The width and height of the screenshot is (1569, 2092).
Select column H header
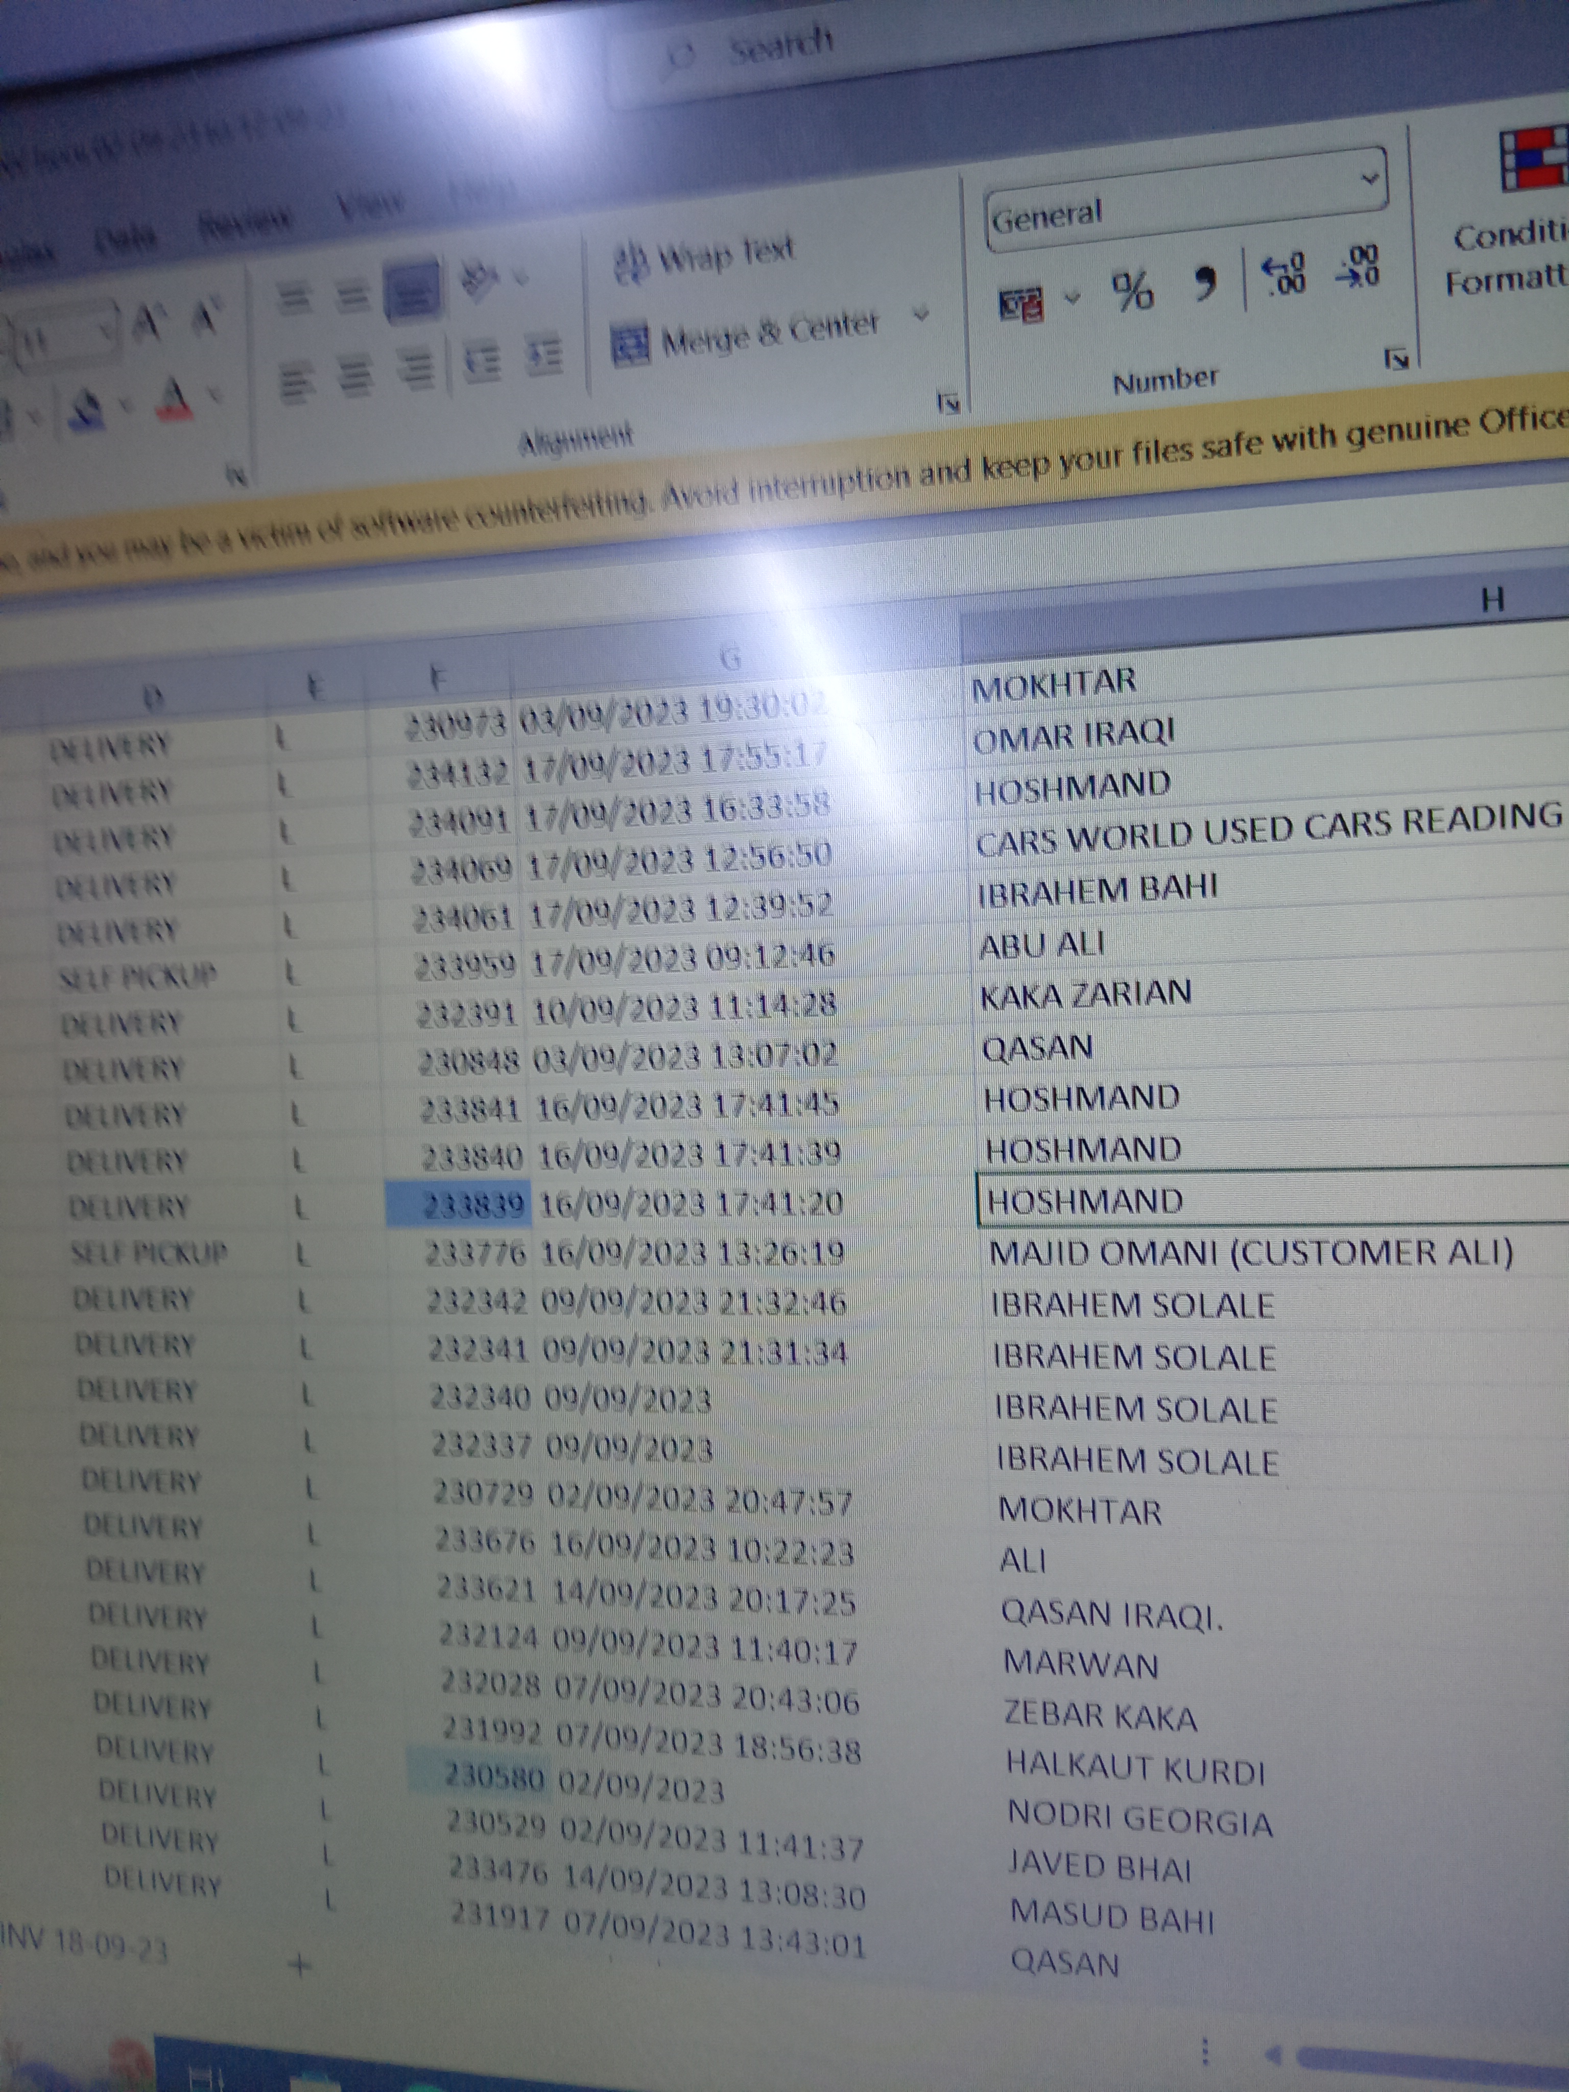point(1491,600)
